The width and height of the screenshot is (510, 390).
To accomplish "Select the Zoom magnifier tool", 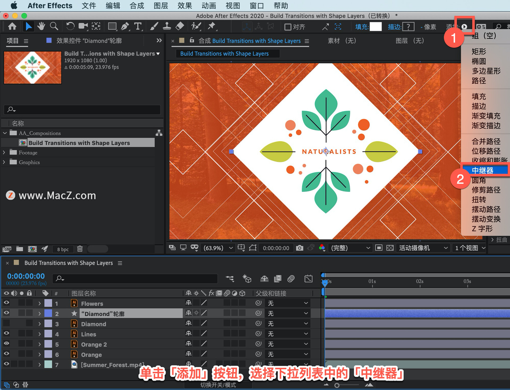I will (54, 26).
